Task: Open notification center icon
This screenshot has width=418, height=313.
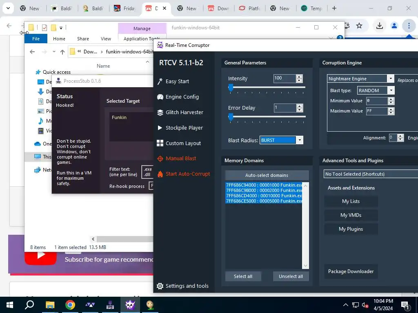Action: click(405, 305)
